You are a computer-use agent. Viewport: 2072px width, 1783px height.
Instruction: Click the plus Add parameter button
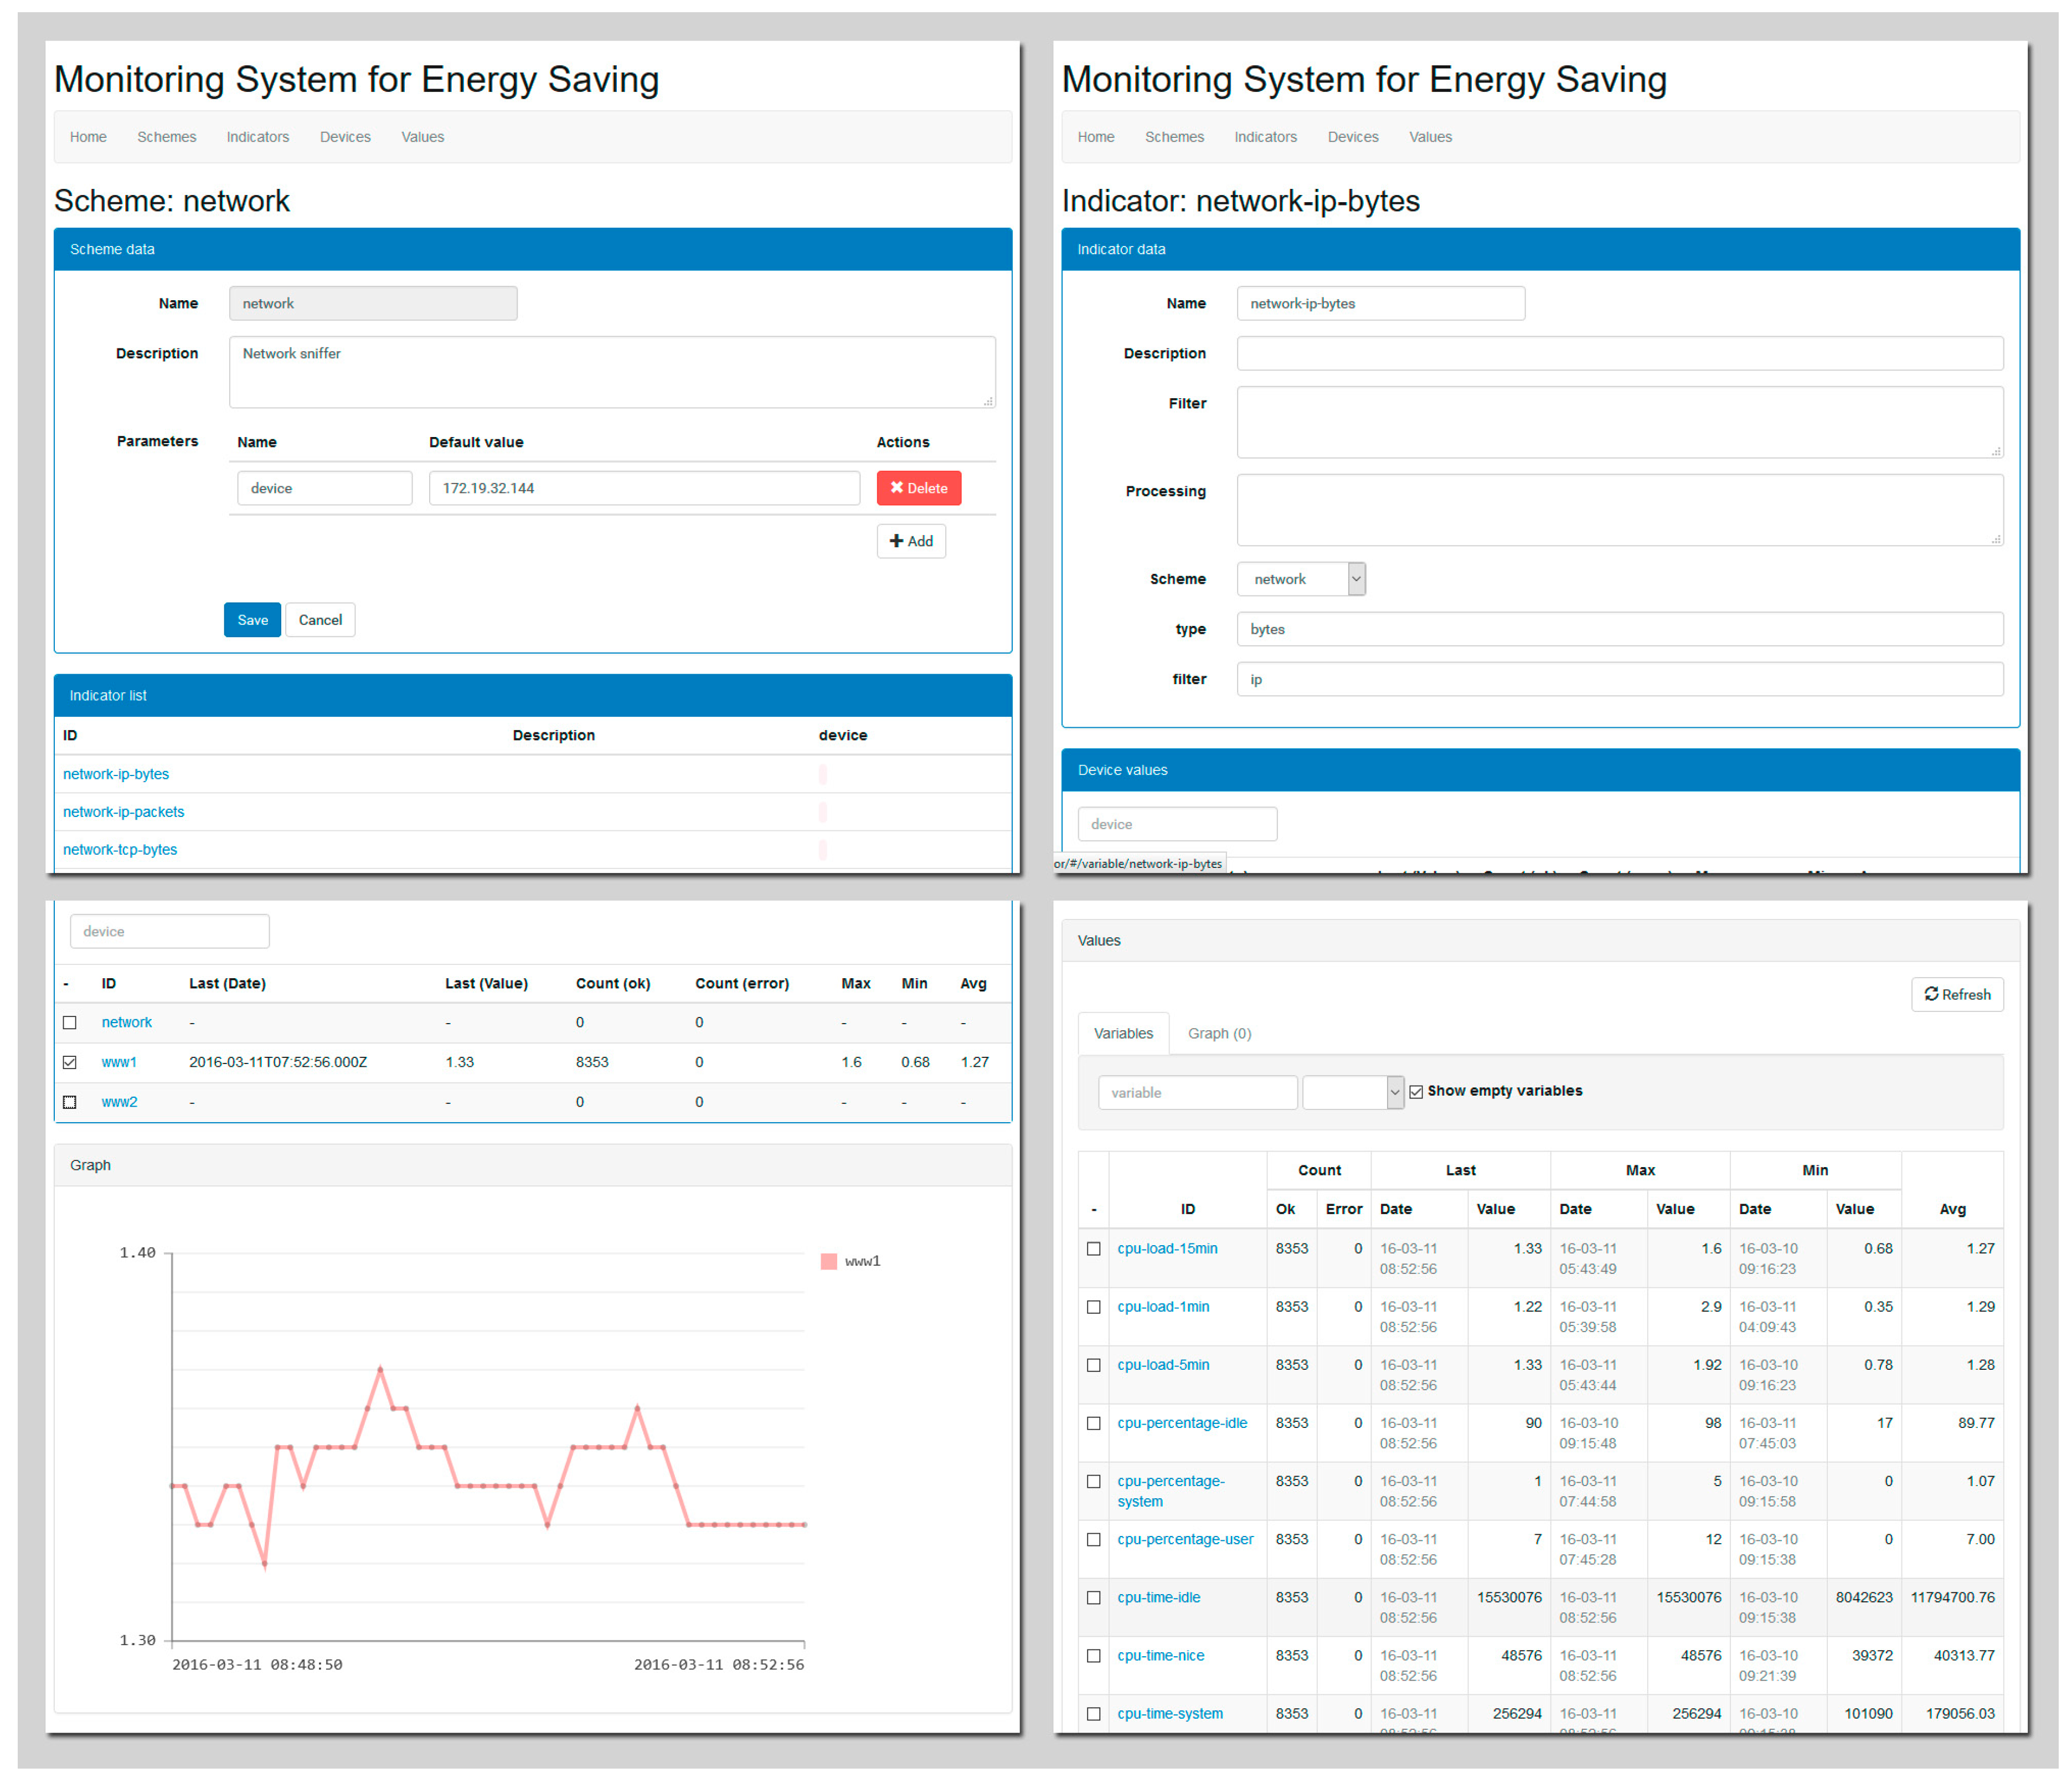click(x=910, y=541)
